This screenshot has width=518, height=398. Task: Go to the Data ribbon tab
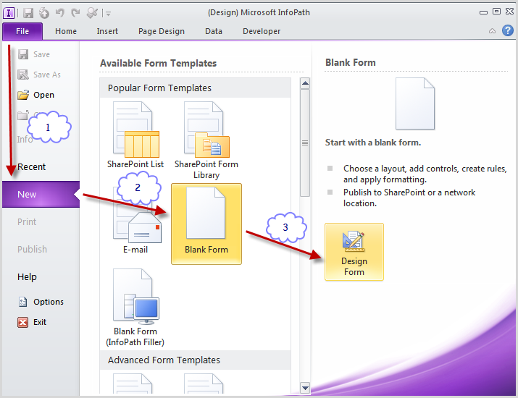click(x=214, y=31)
